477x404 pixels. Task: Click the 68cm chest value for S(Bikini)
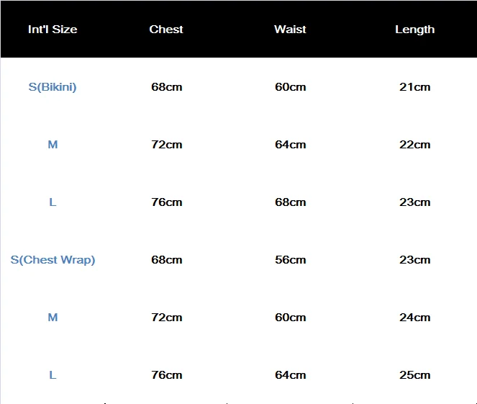[x=167, y=87]
